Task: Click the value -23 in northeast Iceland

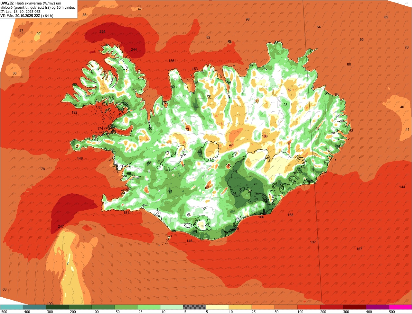Action: [285, 105]
